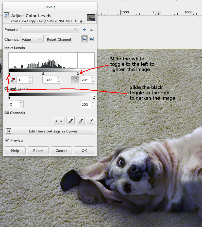Pick input white point eyedropper beside 205
The image size is (202, 227).
(x=75, y=80)
